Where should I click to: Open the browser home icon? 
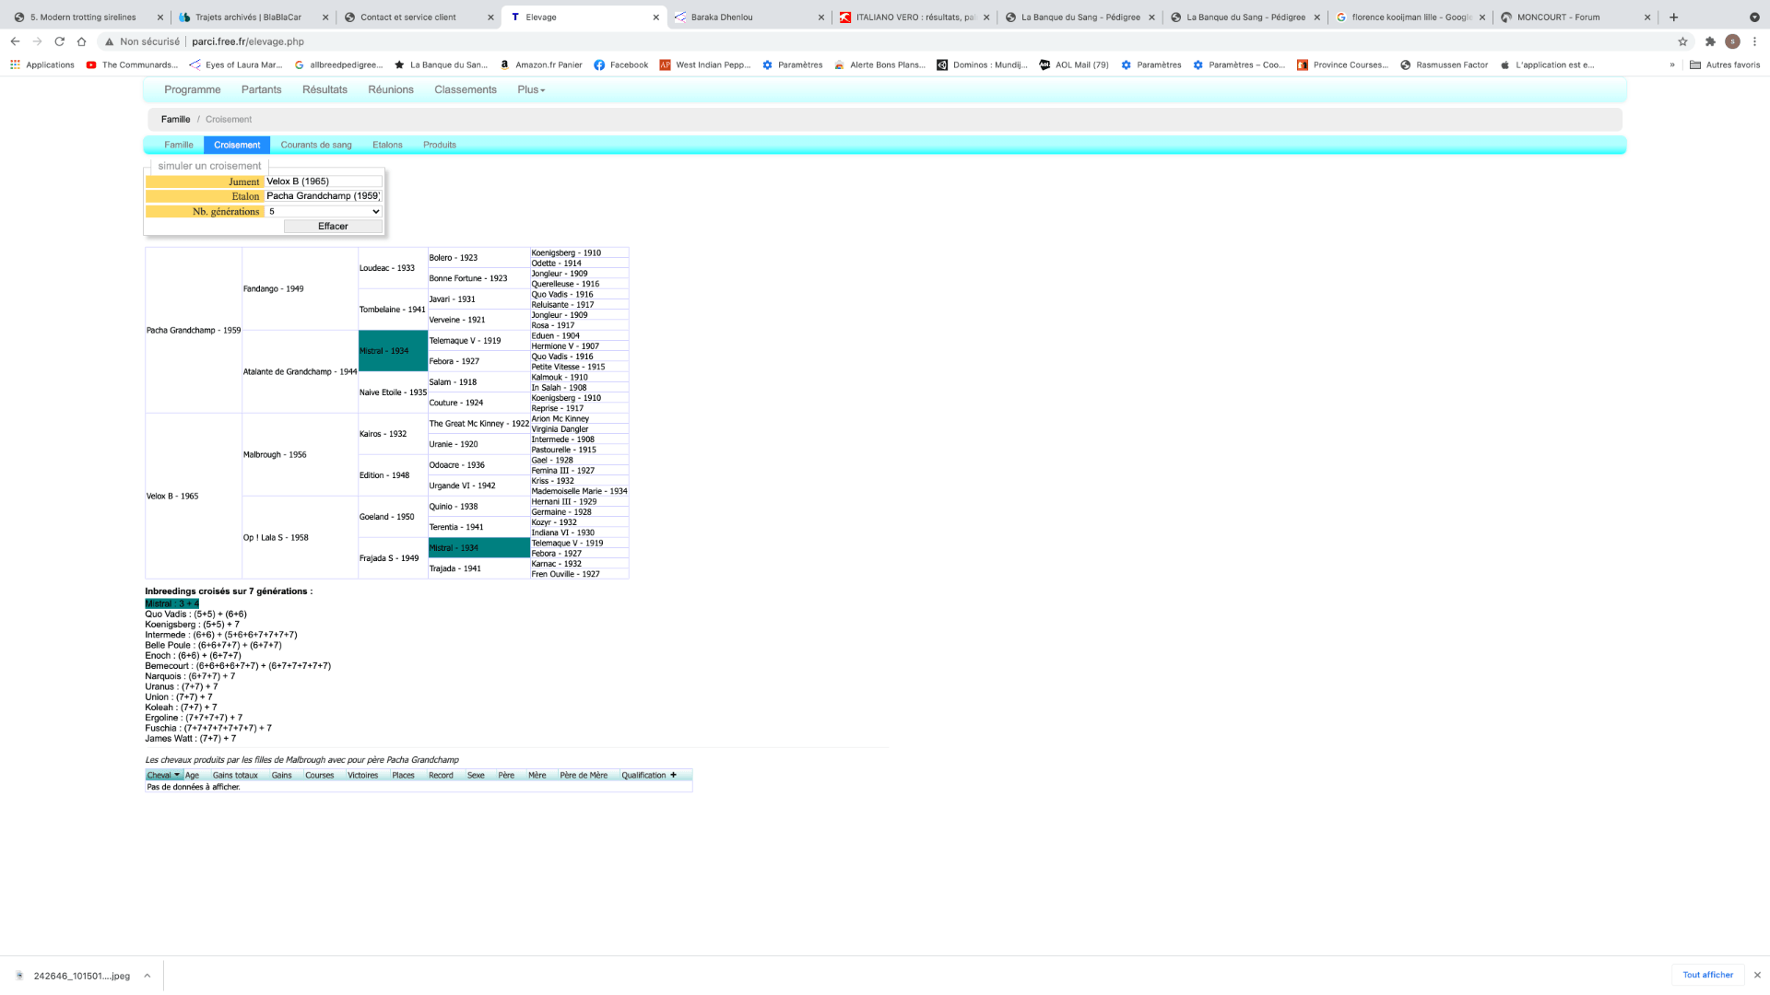[81, 41]
